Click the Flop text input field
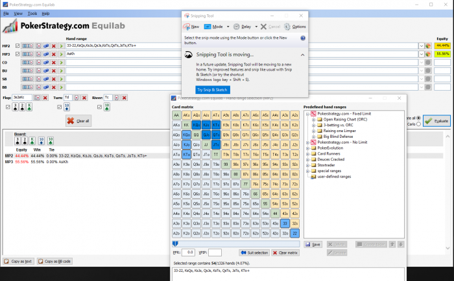 (x=22, y=98)
